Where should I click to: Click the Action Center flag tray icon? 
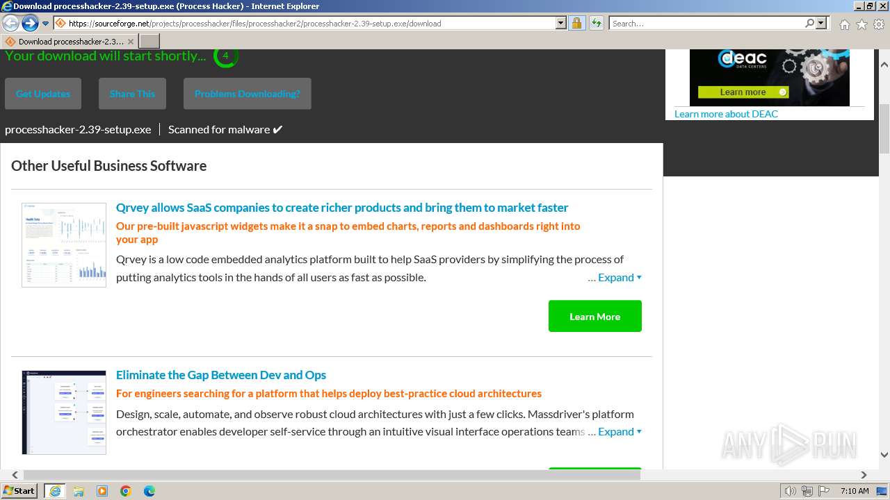click(824, 491)
